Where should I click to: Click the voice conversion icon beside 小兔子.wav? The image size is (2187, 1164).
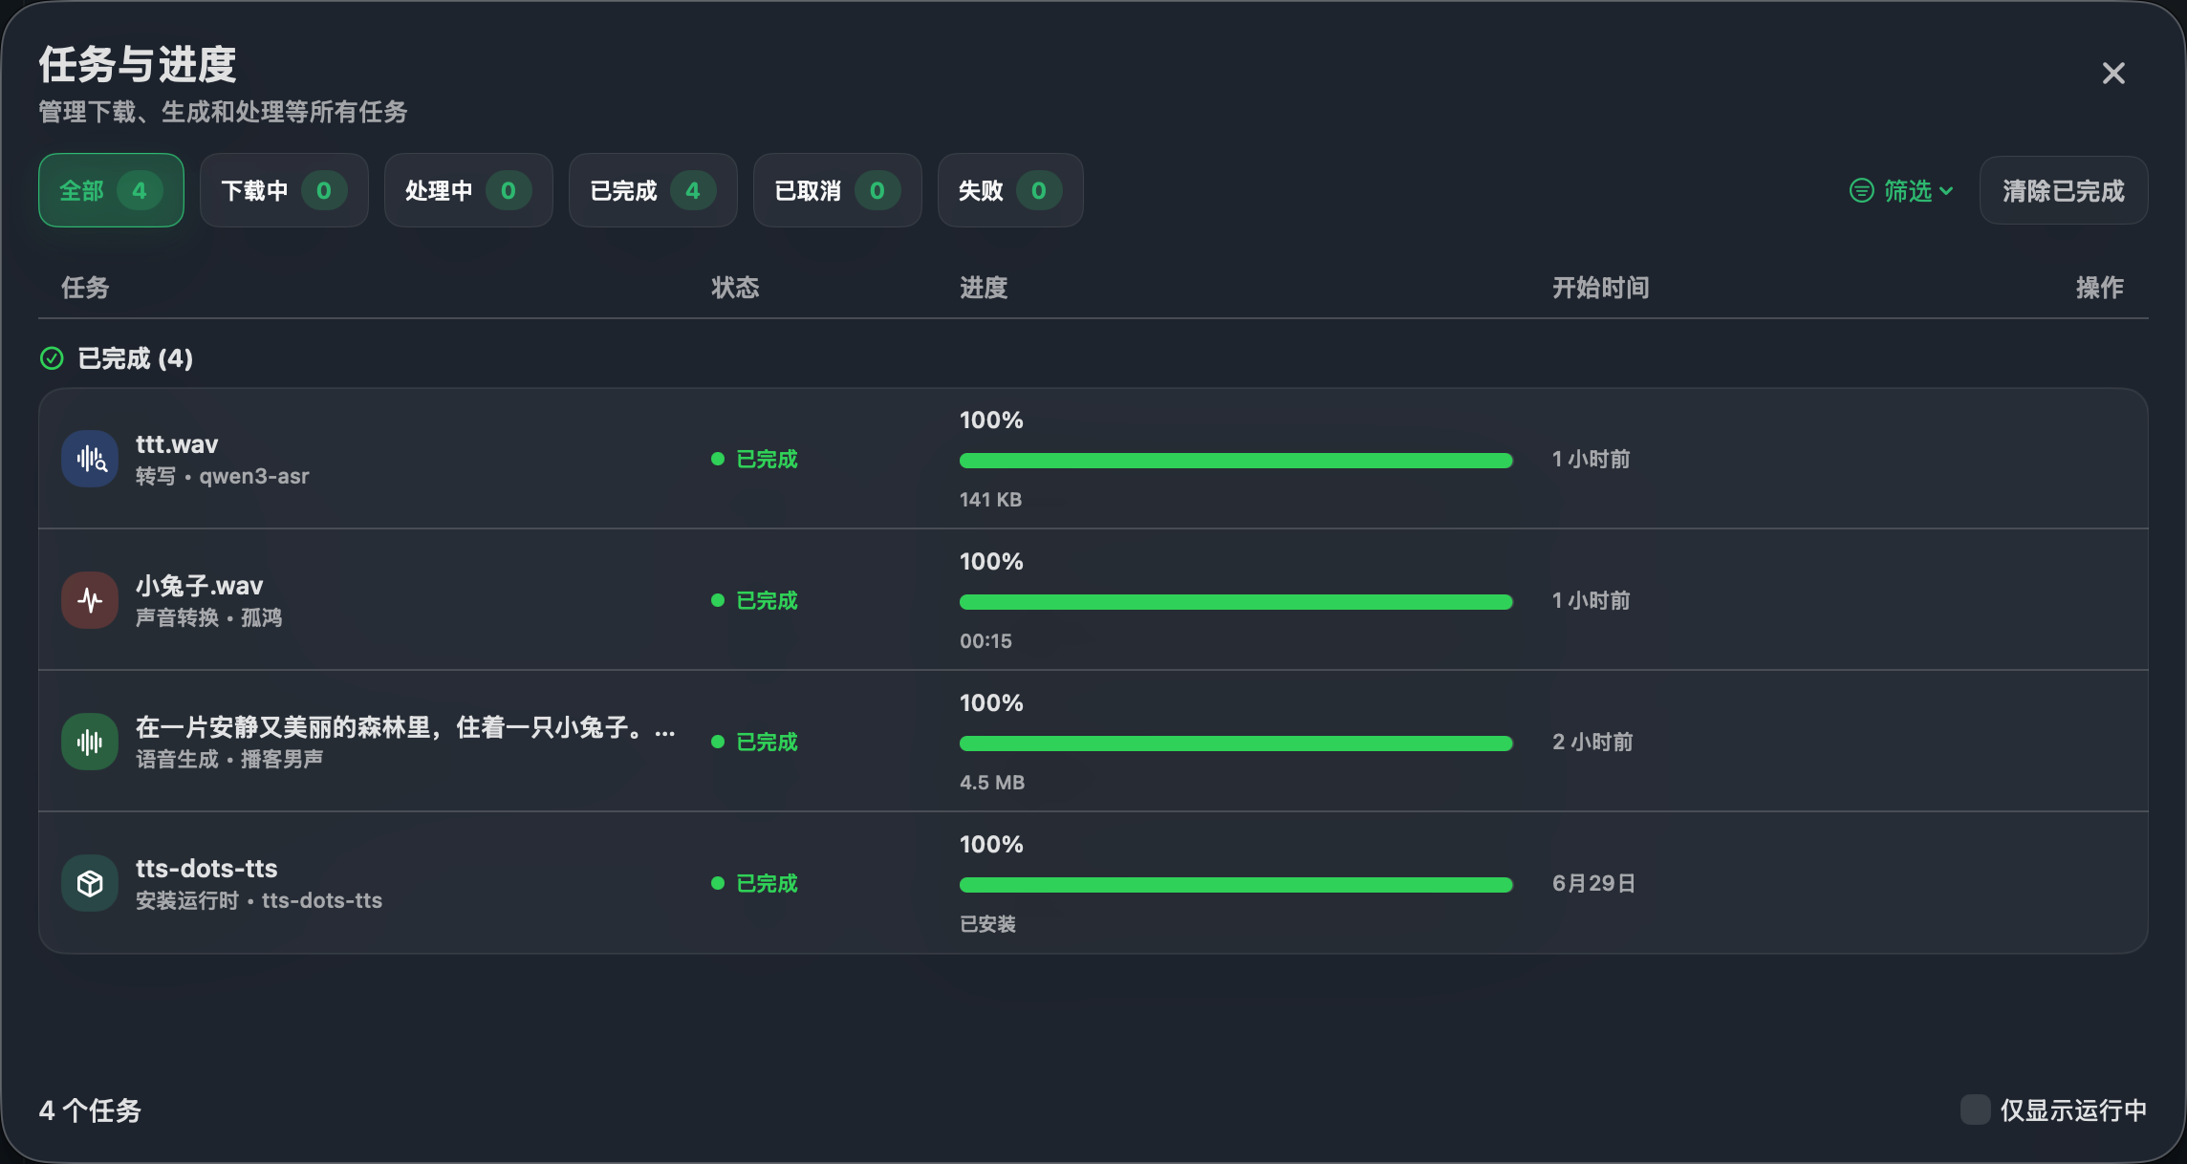tap(90, 600)
